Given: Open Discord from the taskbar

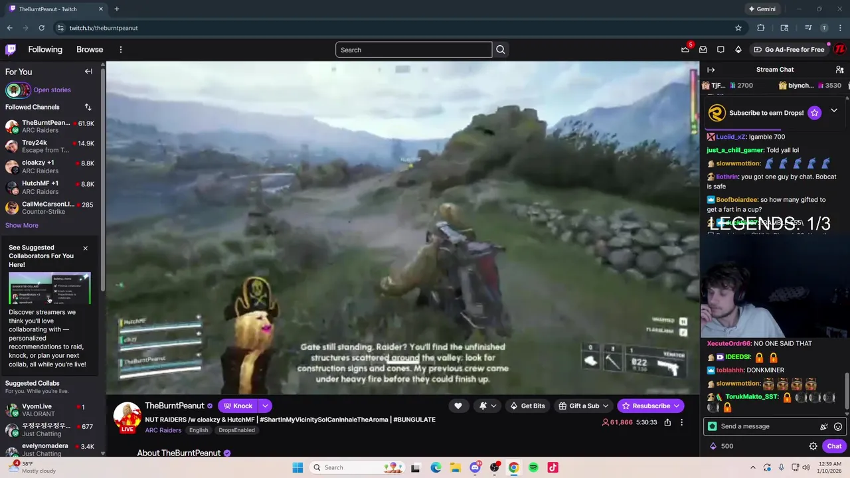Looking at the screenshot, I should pos(475,467).
